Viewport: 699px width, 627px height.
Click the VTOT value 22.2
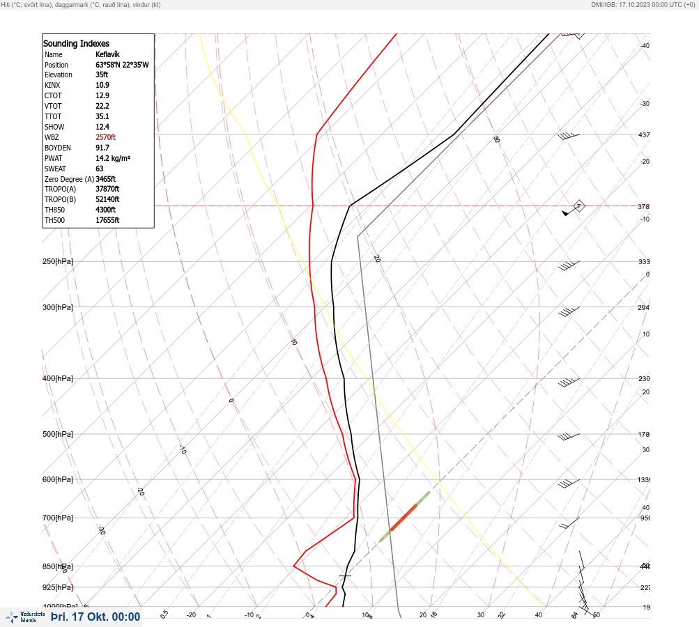pyautogui.click(x=102, y=106)
